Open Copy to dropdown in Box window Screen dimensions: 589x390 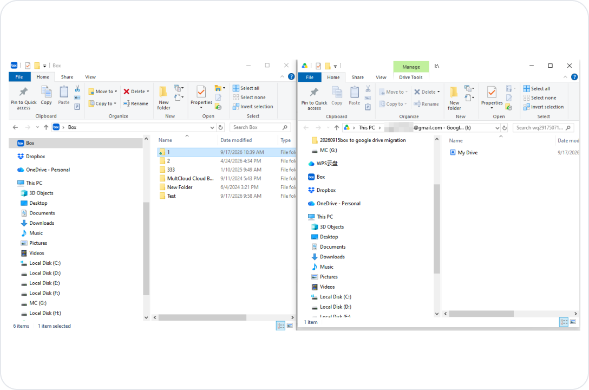point(102,103)
